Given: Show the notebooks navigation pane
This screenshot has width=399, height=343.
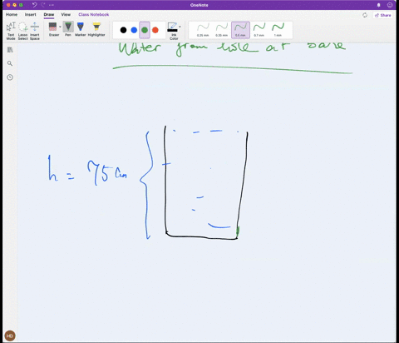Looking at the screenshot, I should (10, 50).
